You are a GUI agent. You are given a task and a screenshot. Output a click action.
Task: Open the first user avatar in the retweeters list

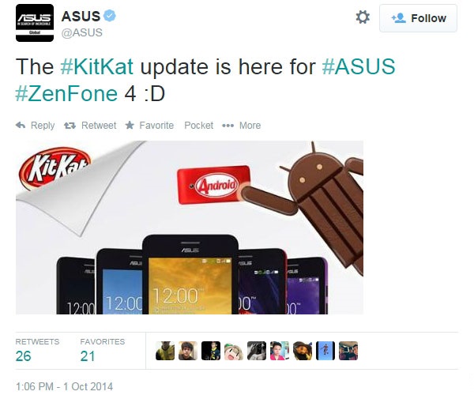[165, 351]
